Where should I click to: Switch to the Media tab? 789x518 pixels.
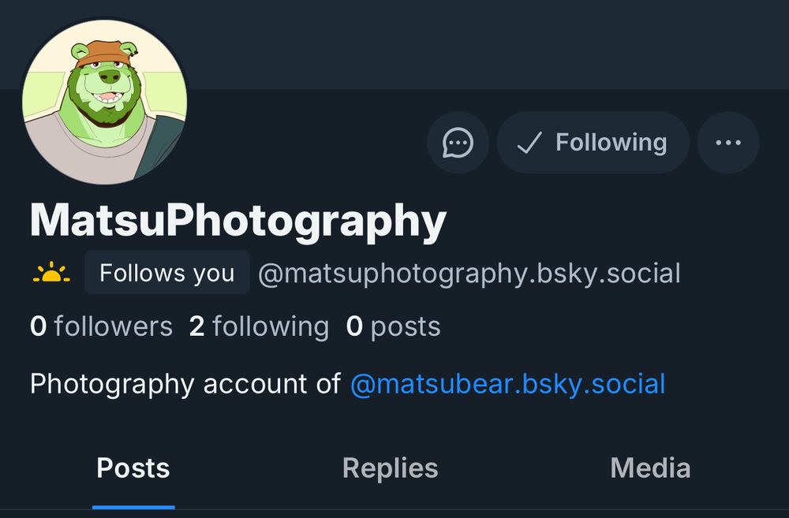click(x=650, y=468)
